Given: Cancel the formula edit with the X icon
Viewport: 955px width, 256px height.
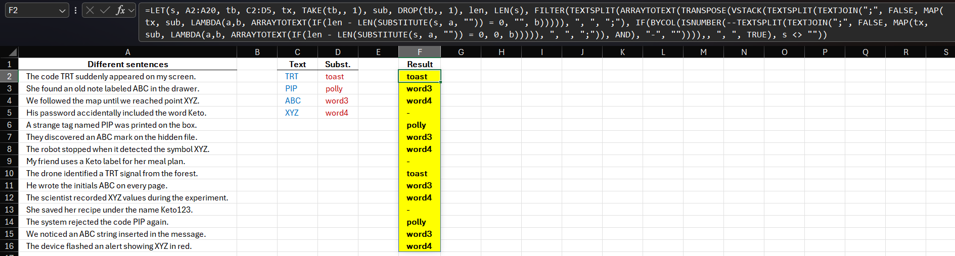Looking at the screenshot, I should click(x=90, y=10).
